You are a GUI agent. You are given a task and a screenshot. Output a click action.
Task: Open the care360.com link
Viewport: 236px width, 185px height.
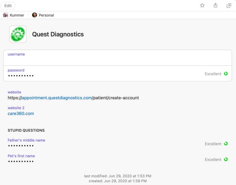click(x=21, y=114)
